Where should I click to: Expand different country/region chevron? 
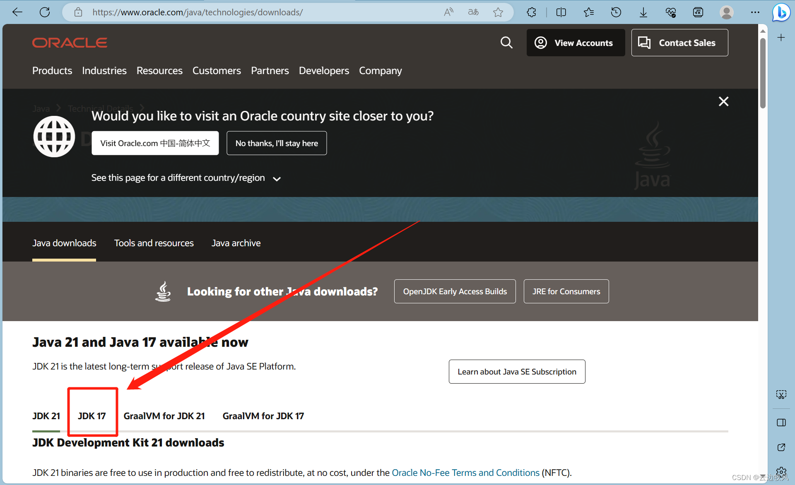click(277, 179)
